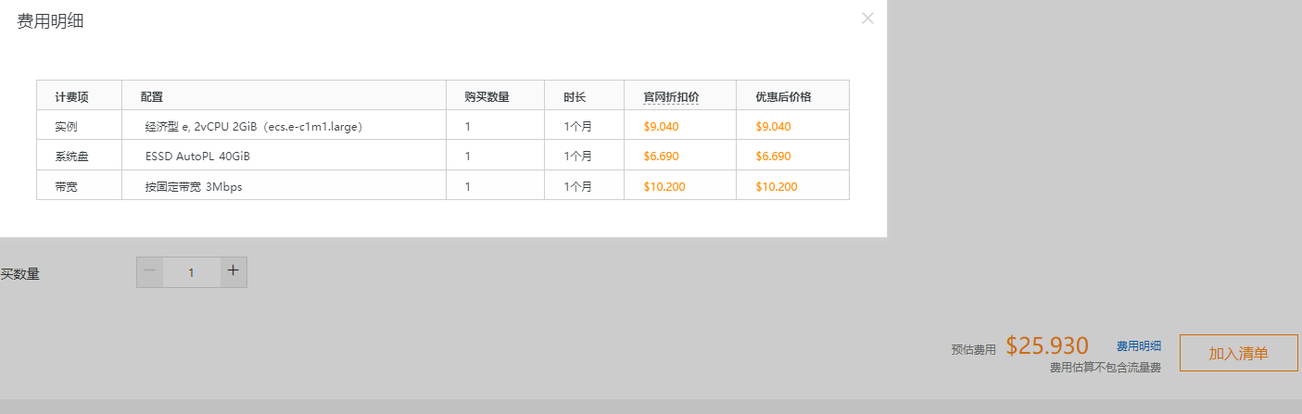Open the 费用明细 link beside the total
This screenshot has width=1302, height=414.
tap(1138, 346)
